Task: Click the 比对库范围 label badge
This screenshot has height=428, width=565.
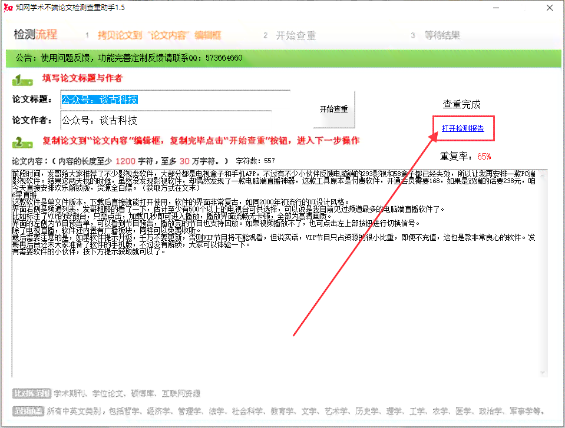Action: (x=32, y=393)
